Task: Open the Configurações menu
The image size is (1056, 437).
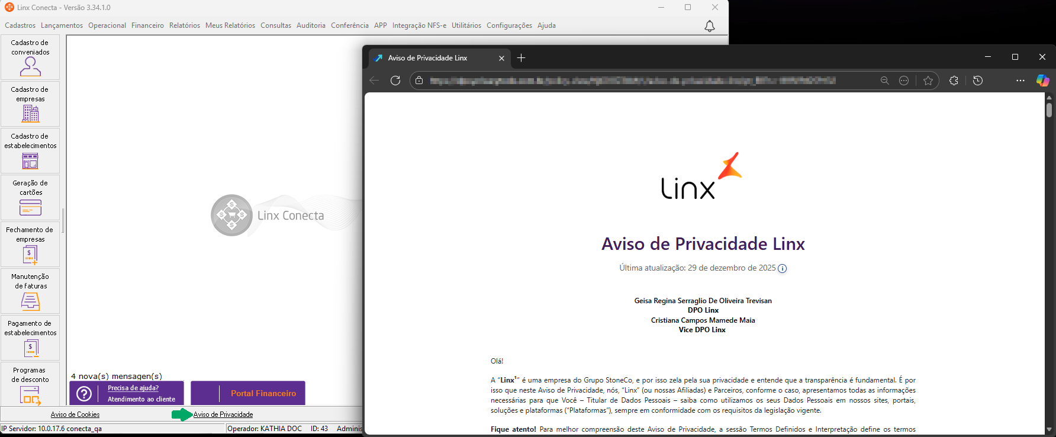Action: pyautogui.click(x=509, y=25)
